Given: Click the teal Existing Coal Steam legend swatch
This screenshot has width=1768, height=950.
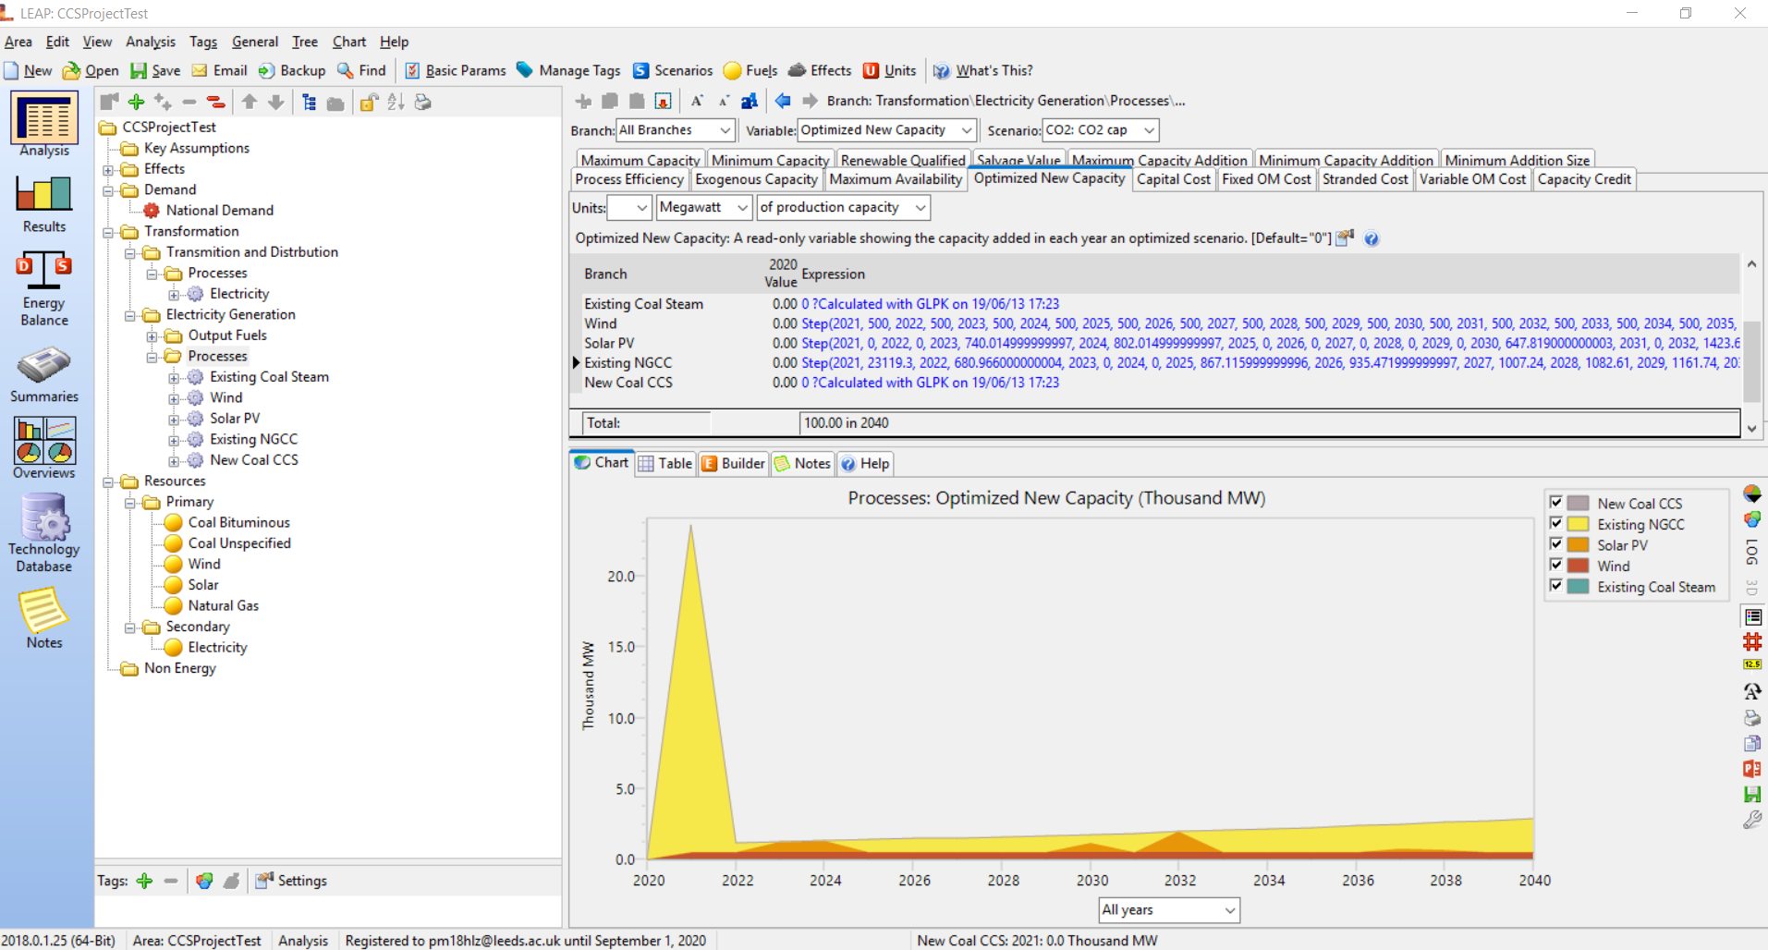Looking at the screenshot, I should (1579, 586).
